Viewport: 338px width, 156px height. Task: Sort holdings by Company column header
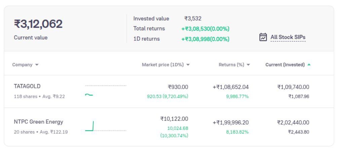22,65
